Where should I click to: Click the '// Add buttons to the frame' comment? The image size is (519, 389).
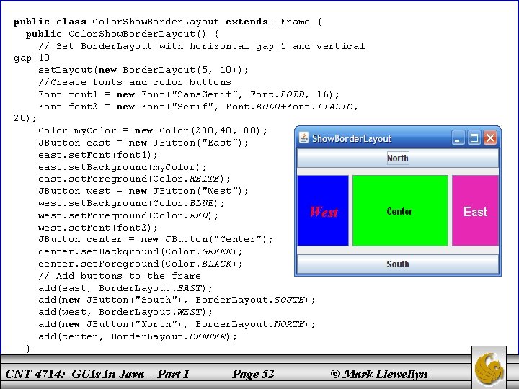point(120,276)
